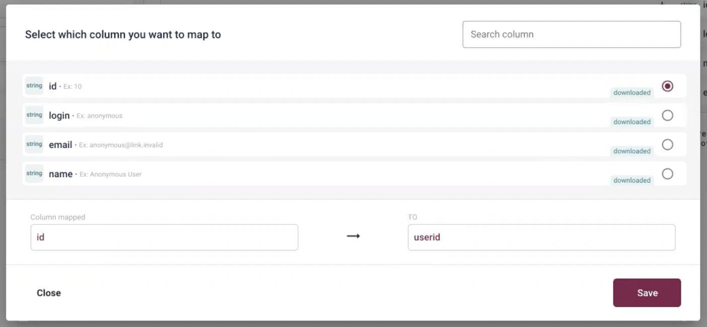Deselect the id column radio button

tap(667, 86)
